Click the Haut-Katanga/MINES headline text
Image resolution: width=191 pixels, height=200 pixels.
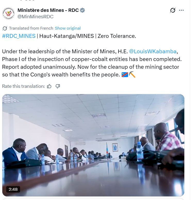tap(67, 36)
